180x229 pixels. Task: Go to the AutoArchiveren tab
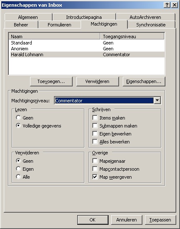tap(145, 17)
